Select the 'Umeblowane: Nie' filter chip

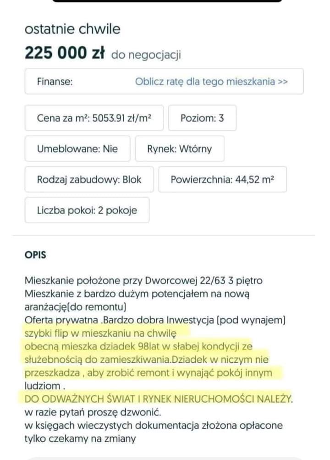coord(77,149)
